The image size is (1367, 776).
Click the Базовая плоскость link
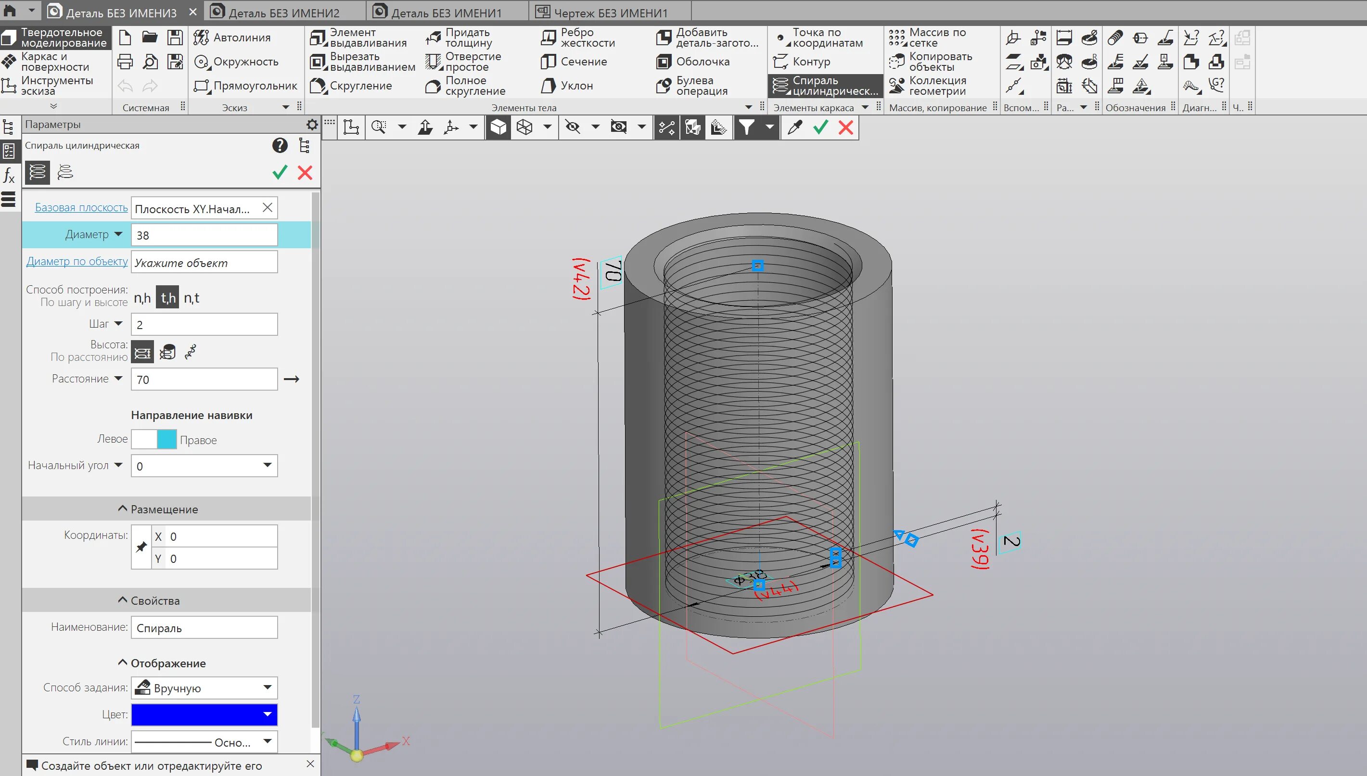tap(81, 208)
